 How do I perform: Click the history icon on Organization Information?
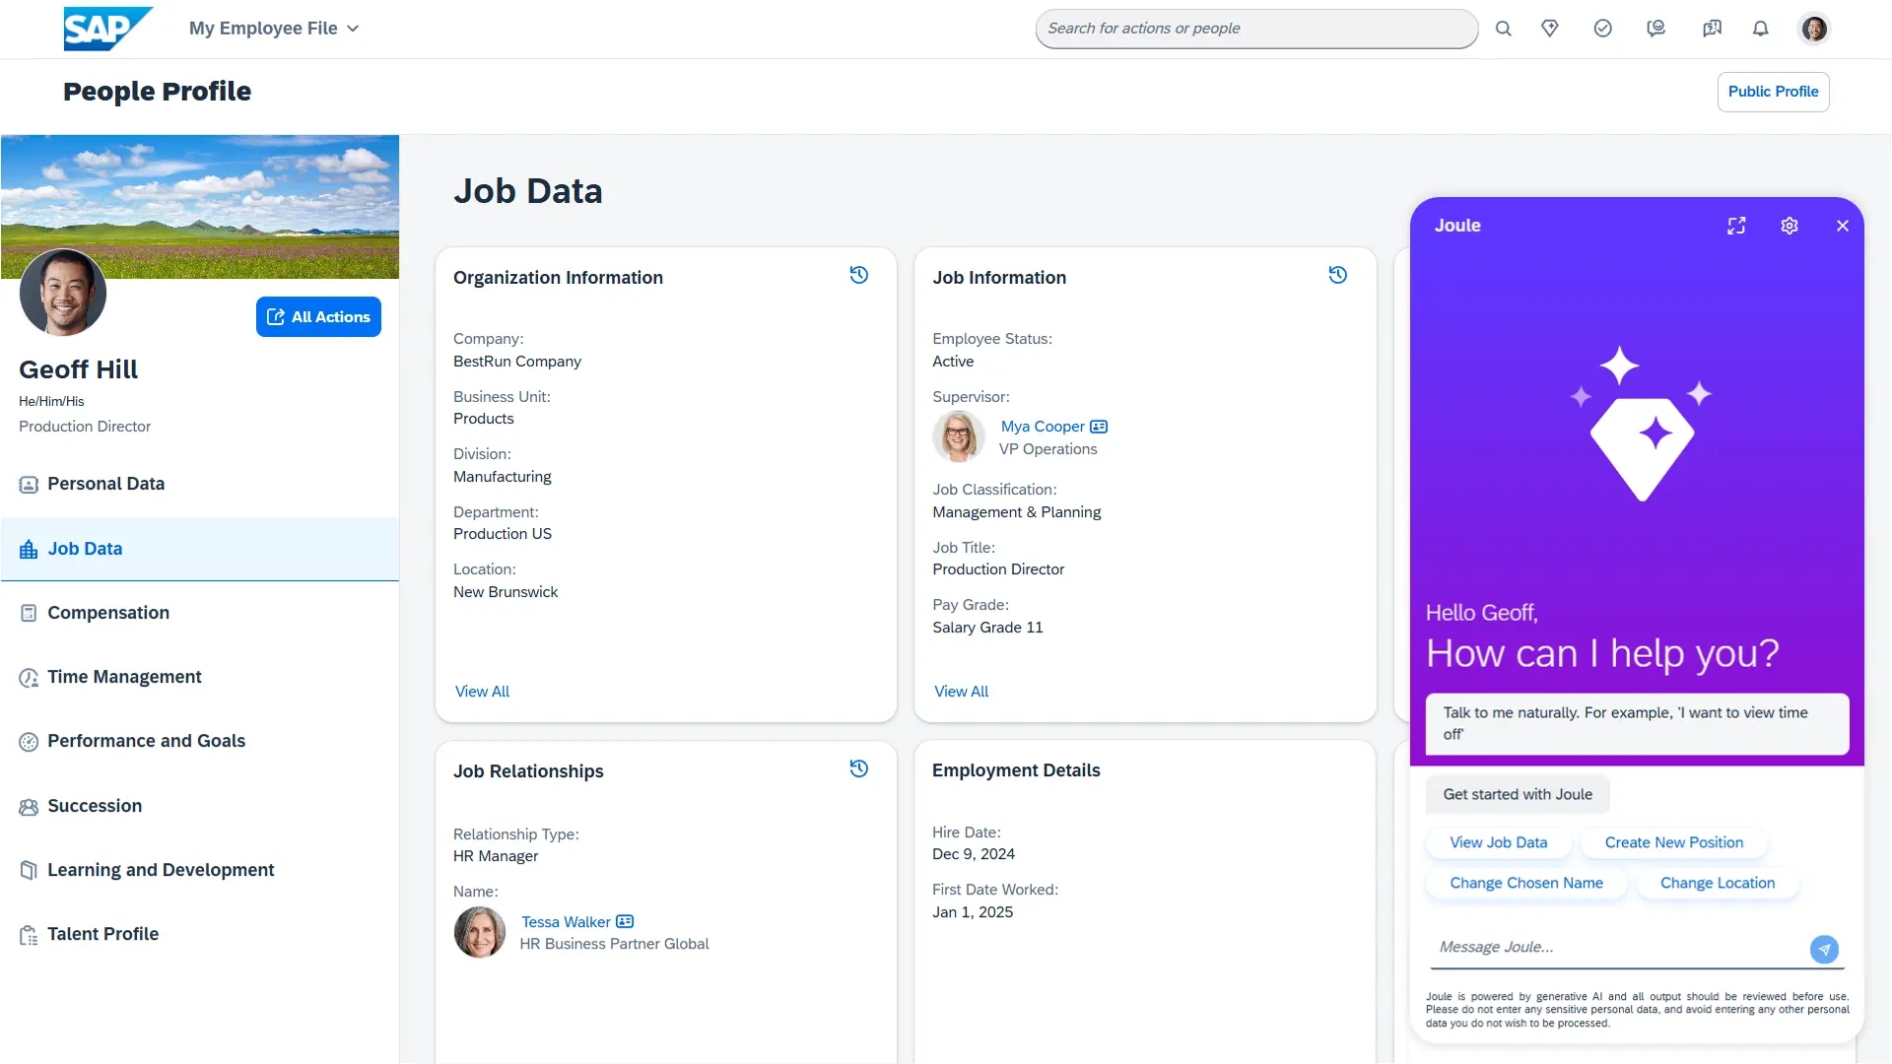click(x=859, y=275)
